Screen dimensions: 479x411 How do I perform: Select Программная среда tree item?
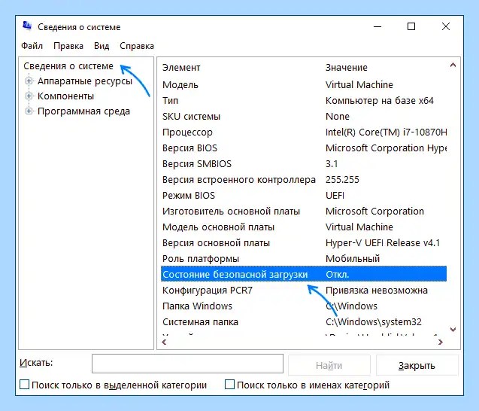pos(83,111)
